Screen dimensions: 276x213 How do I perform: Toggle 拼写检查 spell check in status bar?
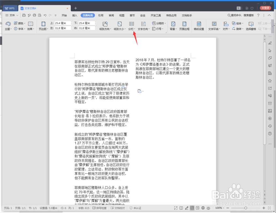[x=100, y=208]
